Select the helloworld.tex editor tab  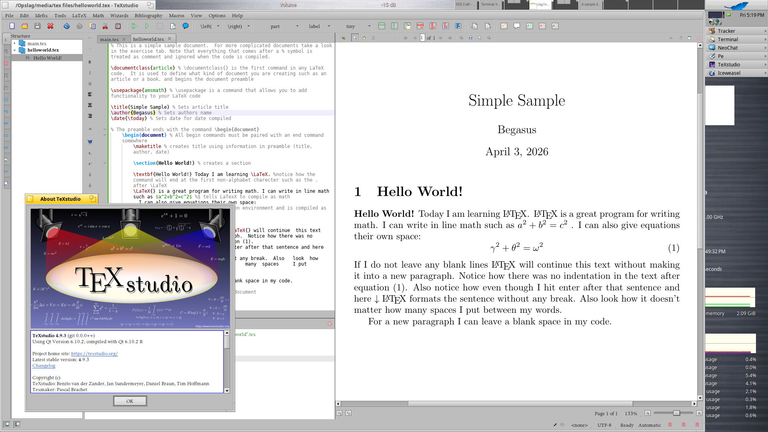click(148, 39)
